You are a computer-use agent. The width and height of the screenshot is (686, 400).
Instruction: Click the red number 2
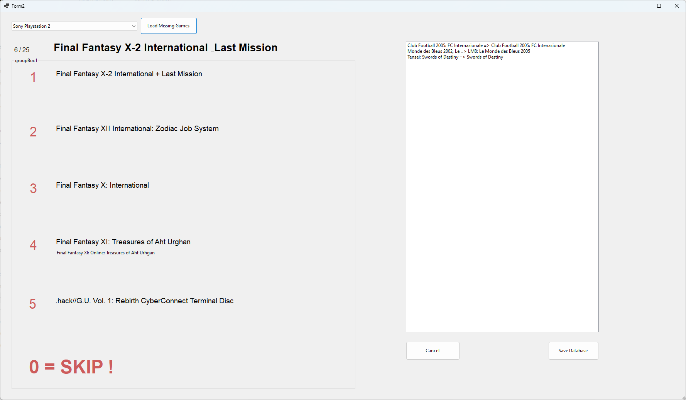(33, 132)
